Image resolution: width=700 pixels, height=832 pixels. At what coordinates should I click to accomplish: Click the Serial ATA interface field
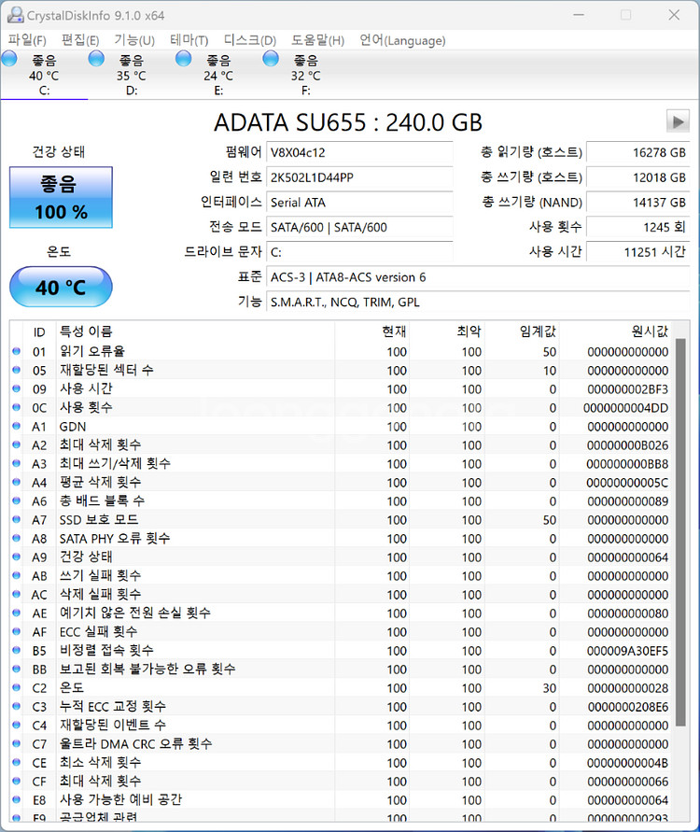(x=359, y=202)
